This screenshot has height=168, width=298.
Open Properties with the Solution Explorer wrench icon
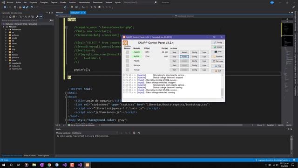pos(37,17)
